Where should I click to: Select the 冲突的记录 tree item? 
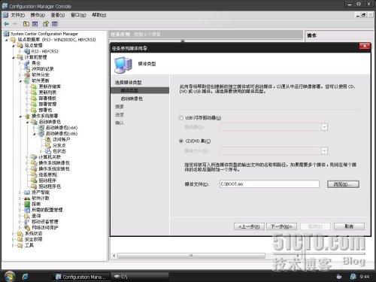(x=43, y=69)
